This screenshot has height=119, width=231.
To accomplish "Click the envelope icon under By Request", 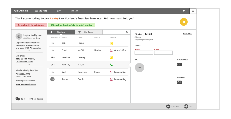I will click(x=179, y=82).
